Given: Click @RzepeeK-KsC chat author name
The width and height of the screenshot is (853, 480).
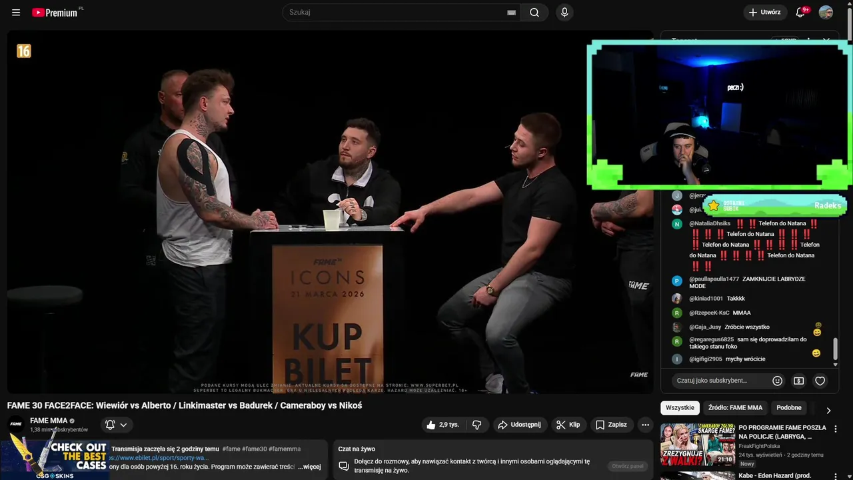Looking at the screenshot, I should click(709, 313).
